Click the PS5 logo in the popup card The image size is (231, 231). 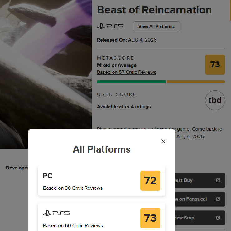[56, 213]
